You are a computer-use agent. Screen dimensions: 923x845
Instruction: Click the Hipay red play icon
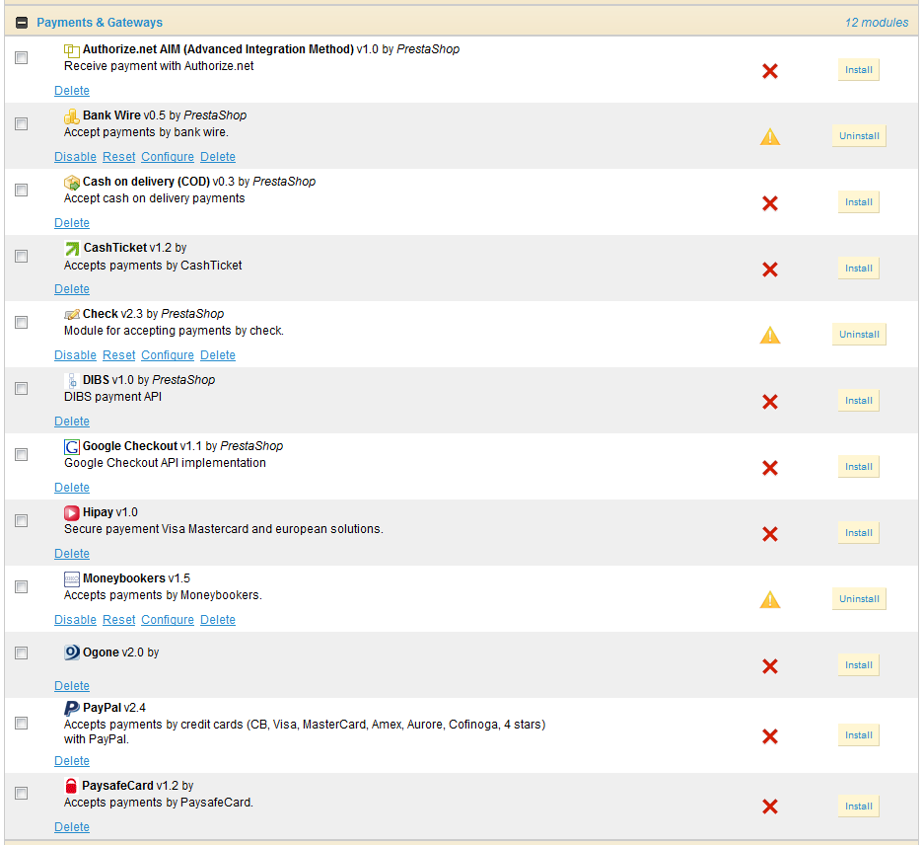[71, 513]
